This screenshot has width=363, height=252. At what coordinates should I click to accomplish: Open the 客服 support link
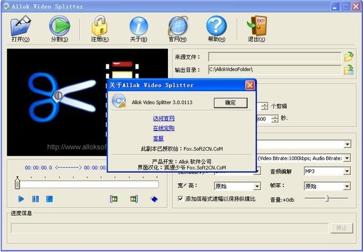[158, 138]
